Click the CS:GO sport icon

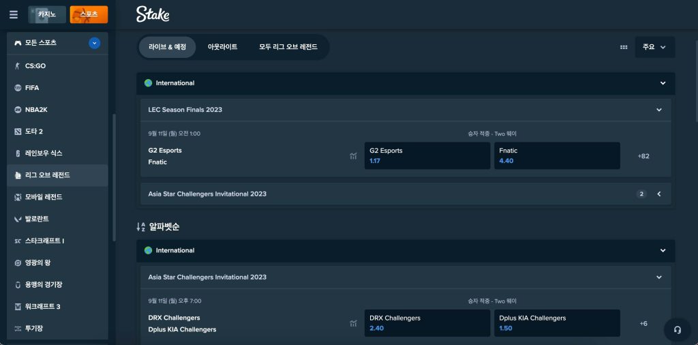[x=18, y=66]
